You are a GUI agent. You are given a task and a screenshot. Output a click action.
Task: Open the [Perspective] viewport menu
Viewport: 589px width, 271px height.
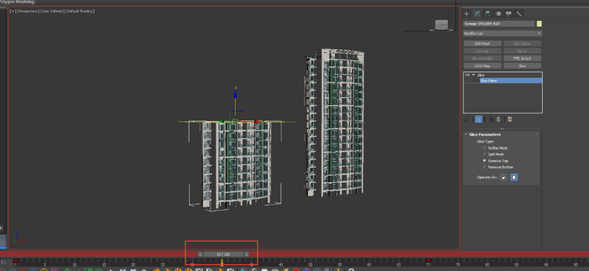click(x=28, y=11)
